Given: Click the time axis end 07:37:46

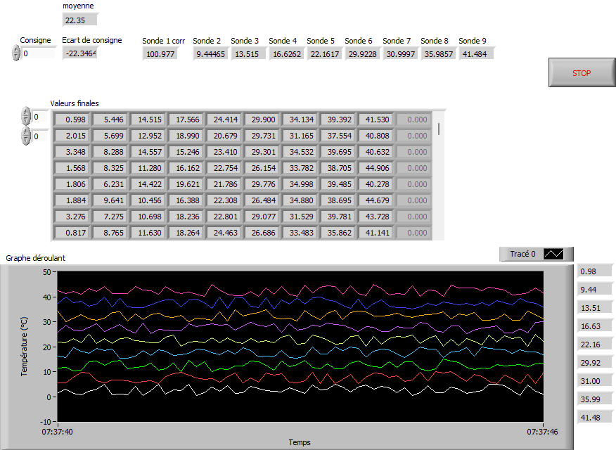Looking at the screenshot, I should click(542, 432).
